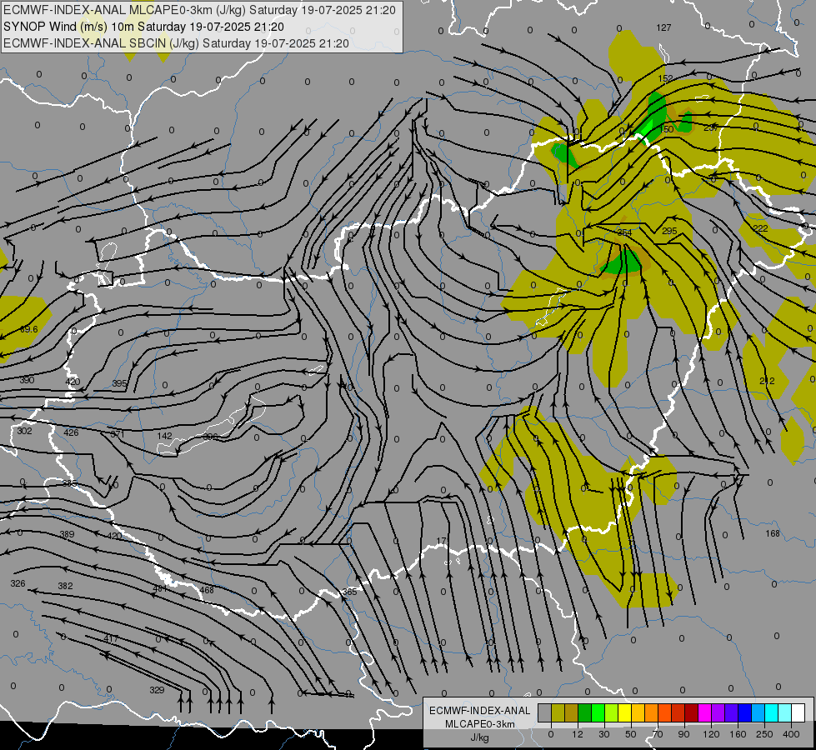Screen dimensions: 816x750
Task: Select the lime yellow-green legend swatch
Action: pyautogui.click(x=611, y=712)
